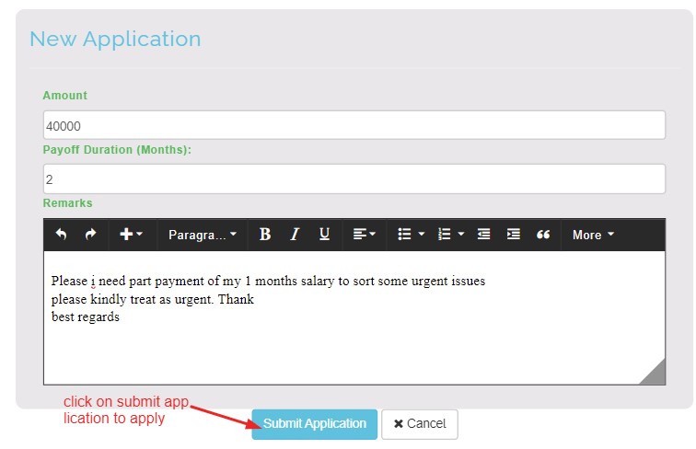Decrease indent of the text

[x=483, y=235]
